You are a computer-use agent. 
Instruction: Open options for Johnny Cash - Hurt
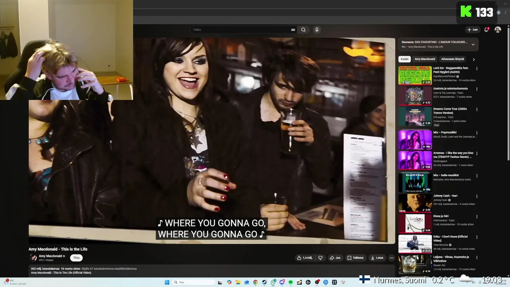coord(477,196)
